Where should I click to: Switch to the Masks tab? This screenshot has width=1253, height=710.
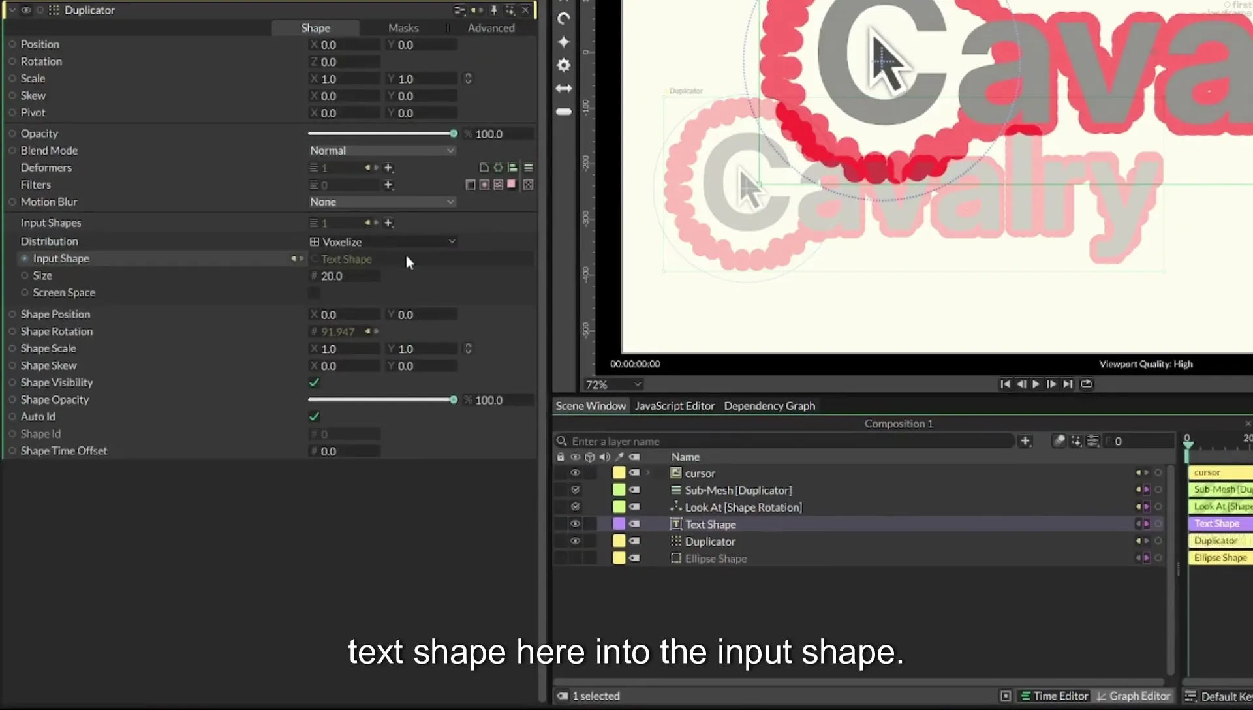click(x=403, y=28)
